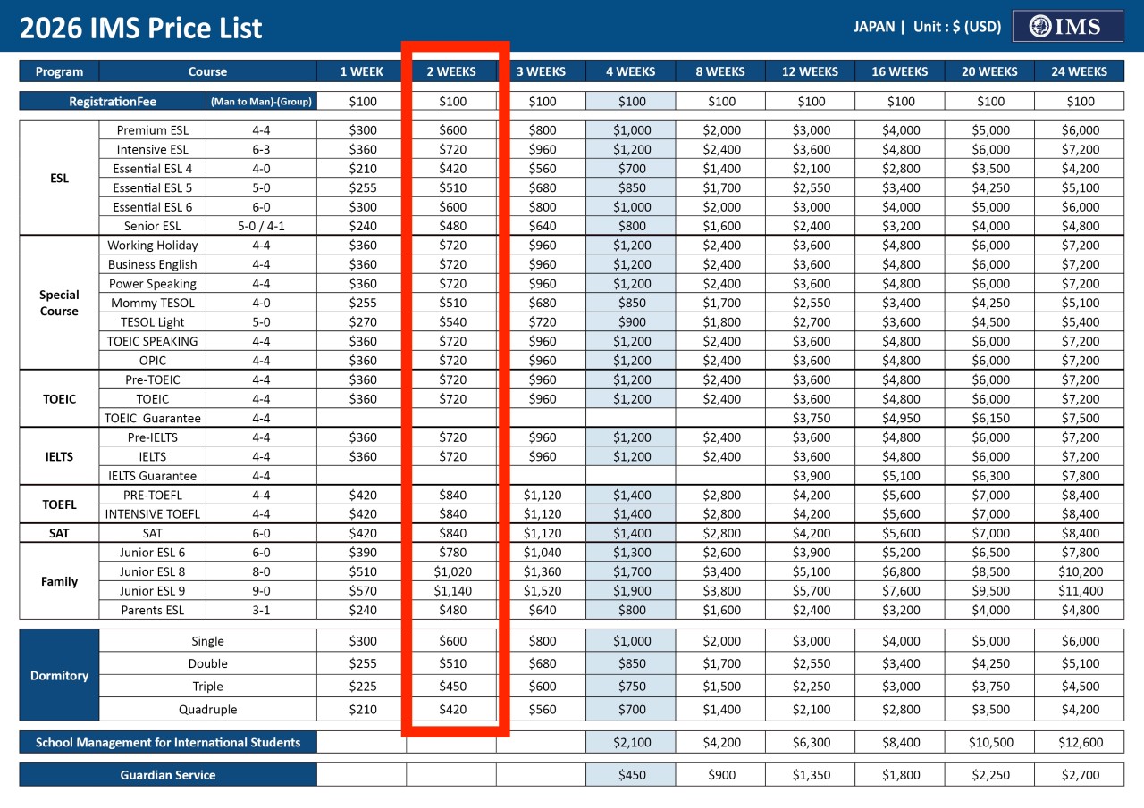
Task: Select the Double dormitory room type
Action: point(208,663)
